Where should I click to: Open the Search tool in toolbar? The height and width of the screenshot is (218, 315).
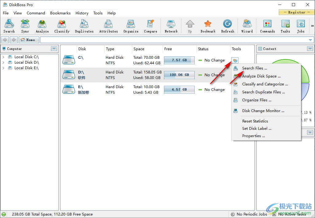coord(9,26)
